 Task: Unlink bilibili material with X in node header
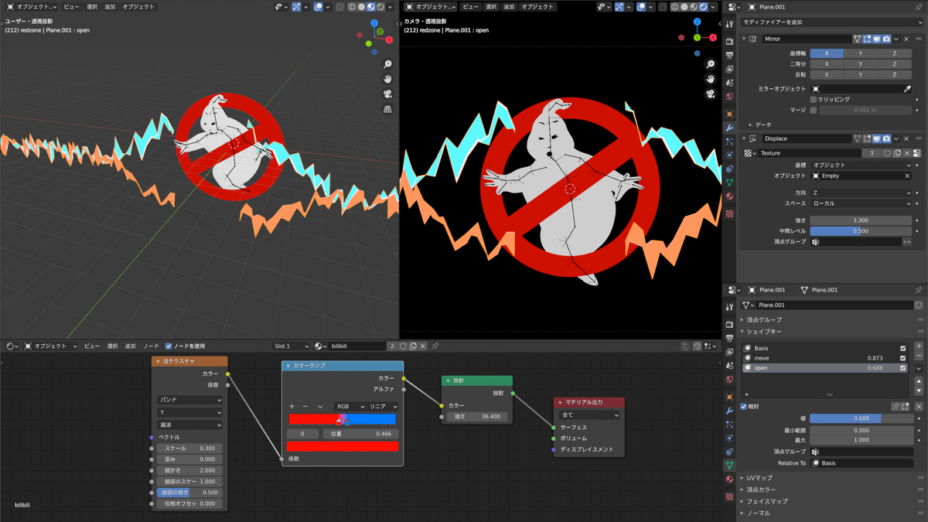(424, 346)
